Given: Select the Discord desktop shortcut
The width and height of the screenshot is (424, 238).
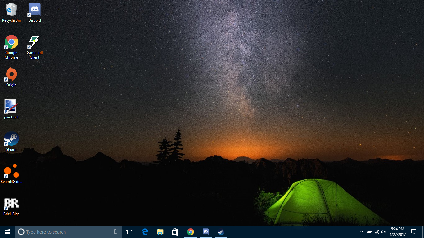Looking at the screenshot, I should (x=35, y=13).
